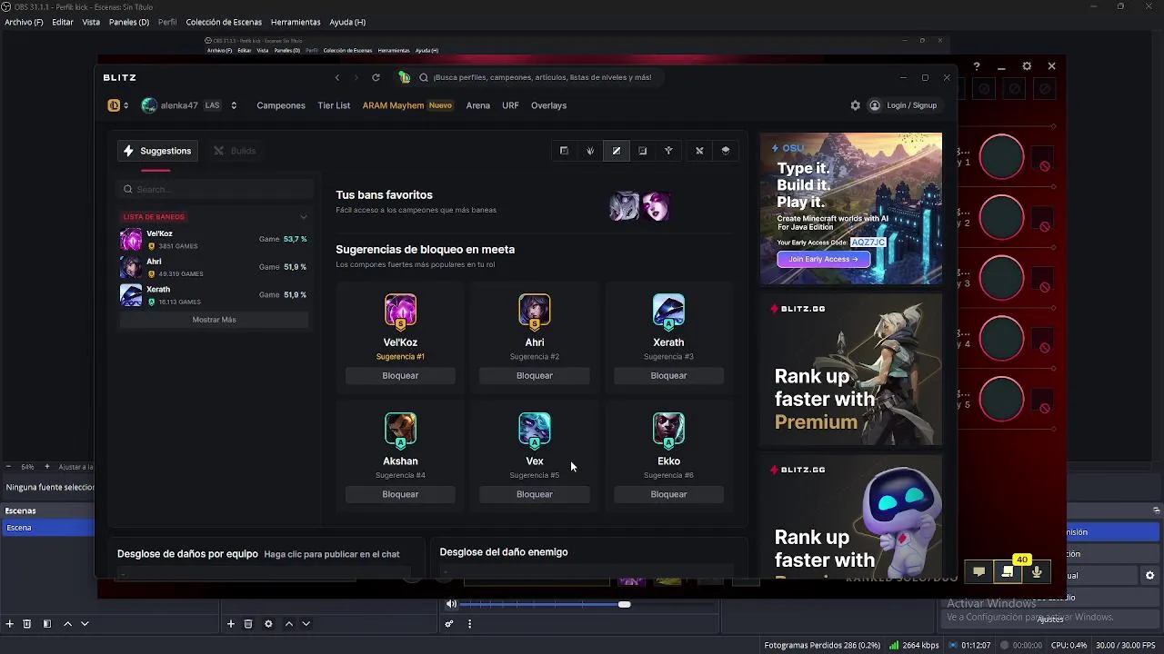Click the League game icon beside alenka47
Viewport: 1164px width, 654px height.
tap(114, 105)
